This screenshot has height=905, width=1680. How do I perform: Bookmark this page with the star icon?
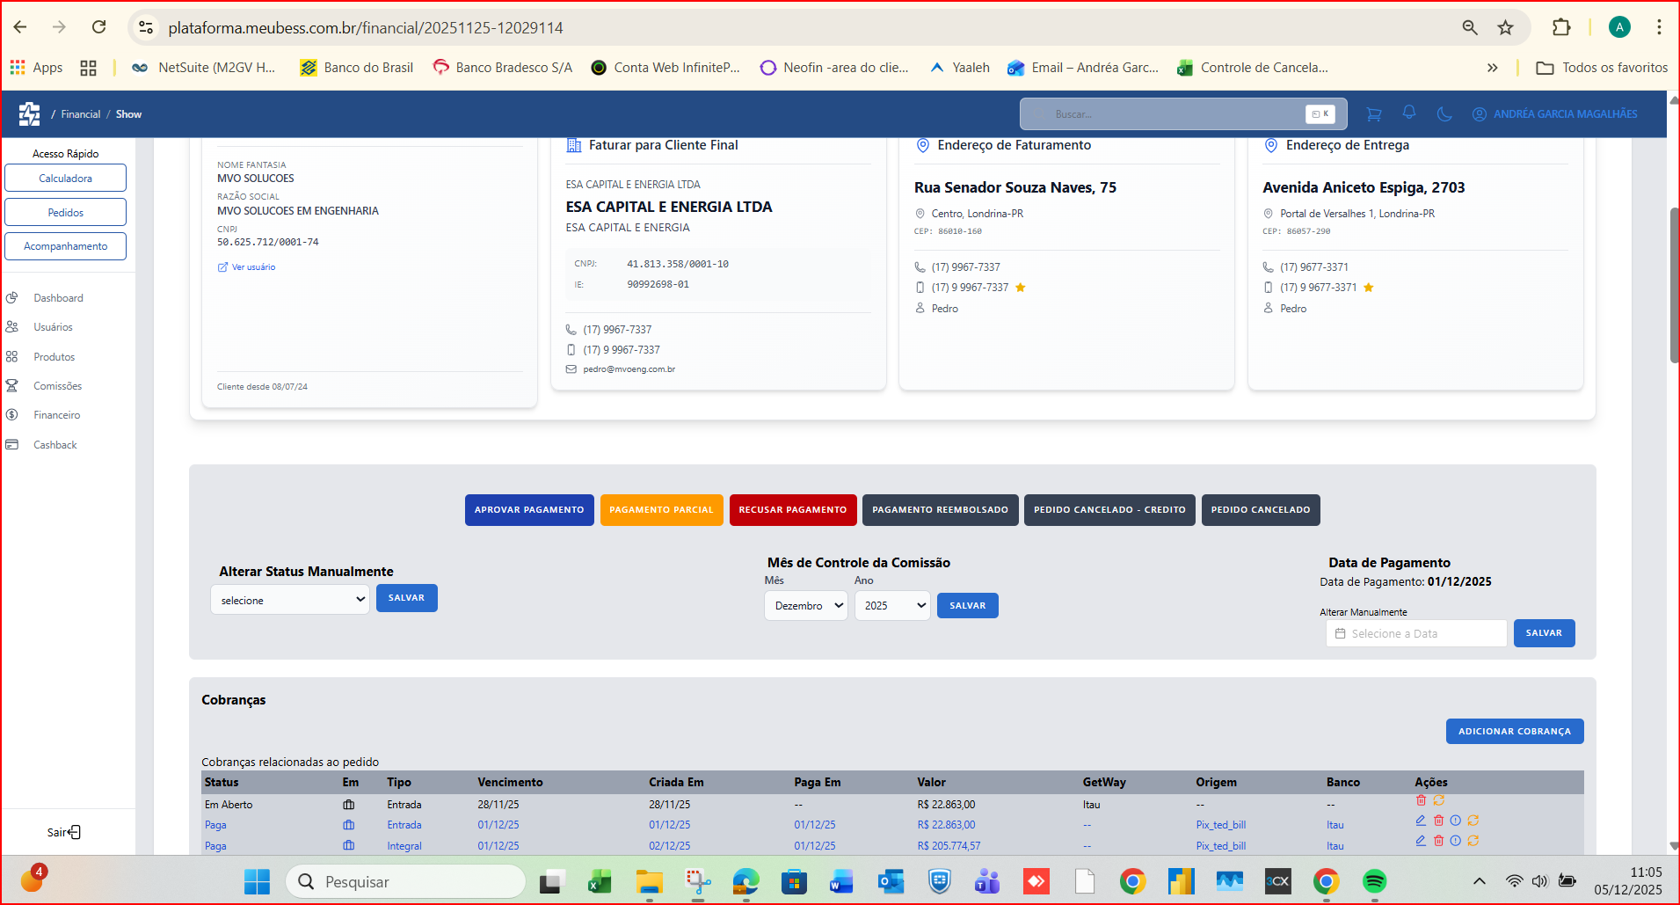tap(1506, 27)
